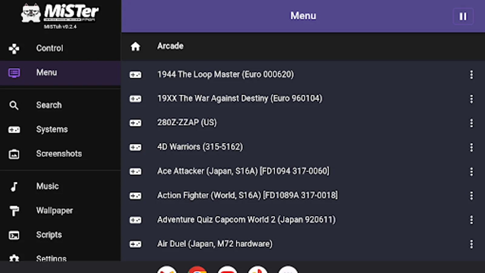Viewport: 485px width, 273px height.
Task: Open the Search magnifier icon
Action: coord(14,105)
